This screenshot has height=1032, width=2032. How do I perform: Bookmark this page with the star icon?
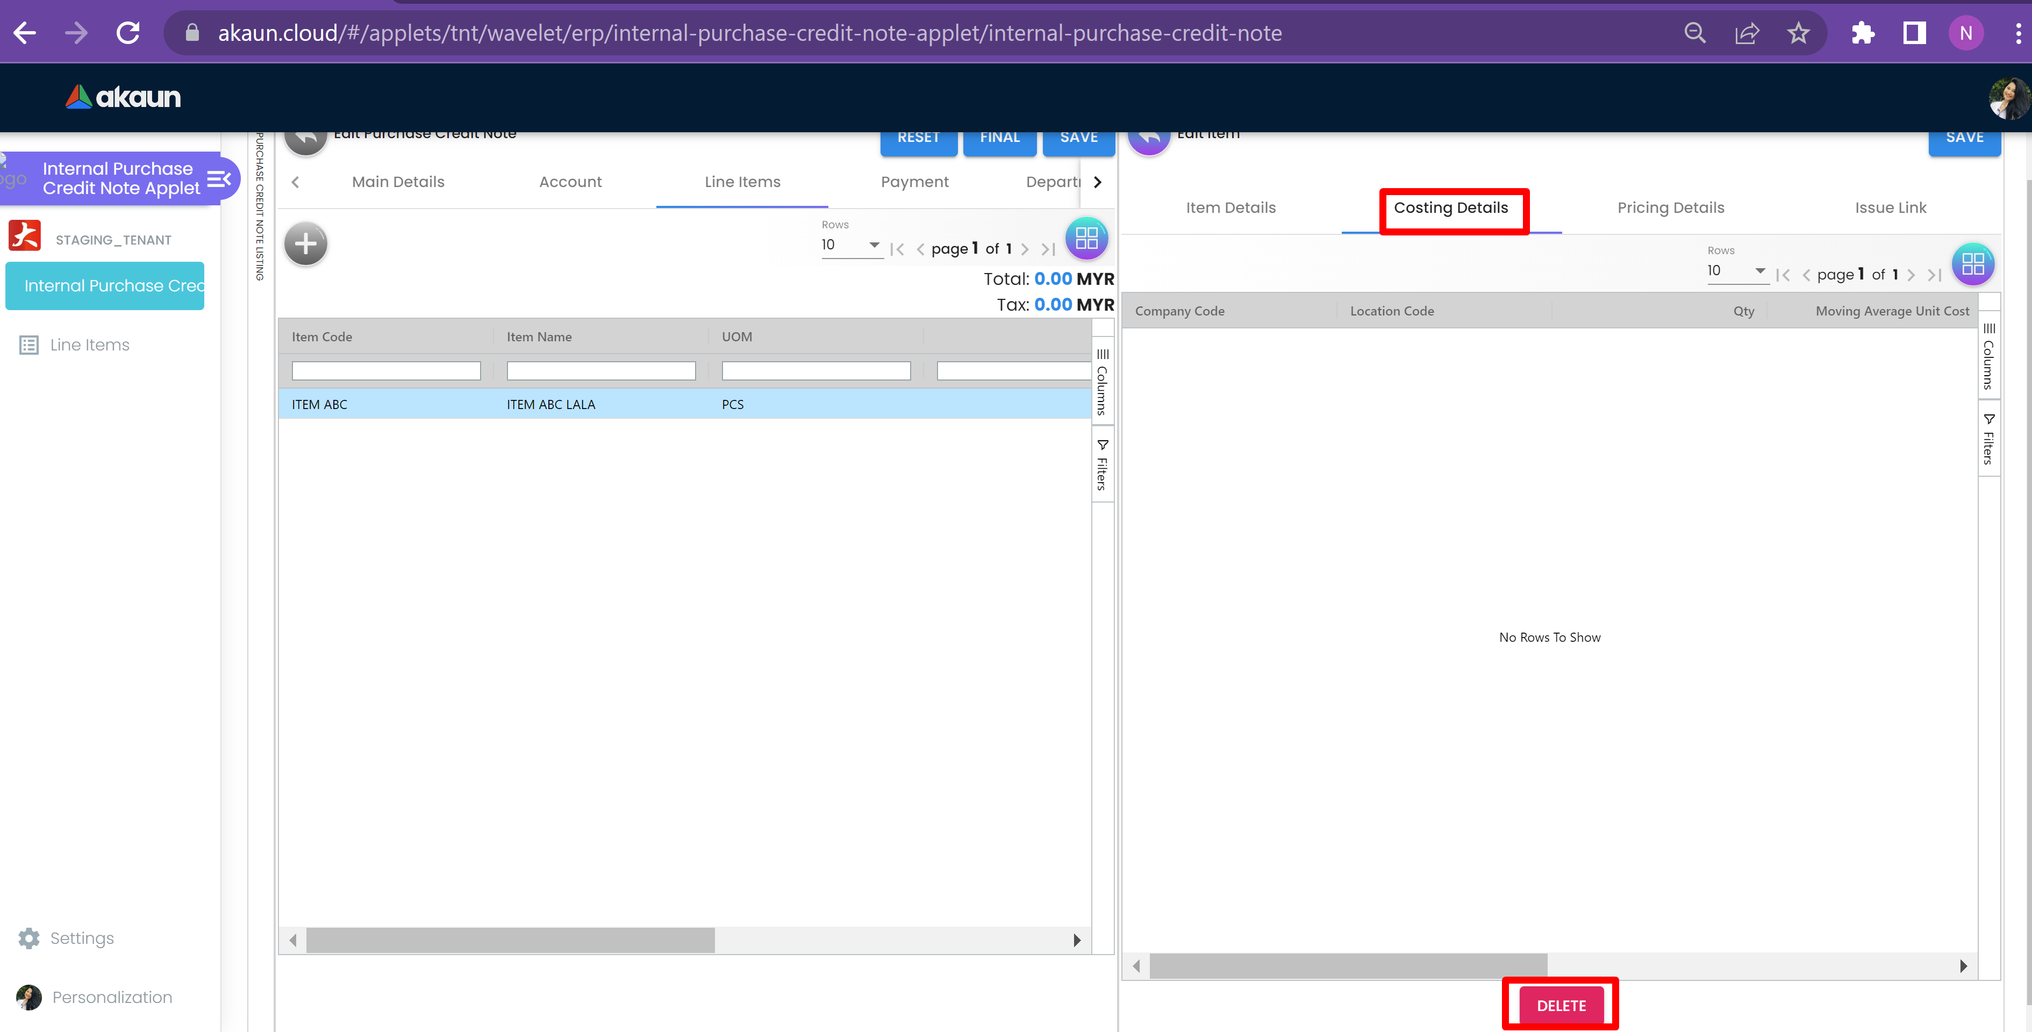[1798, 33]
